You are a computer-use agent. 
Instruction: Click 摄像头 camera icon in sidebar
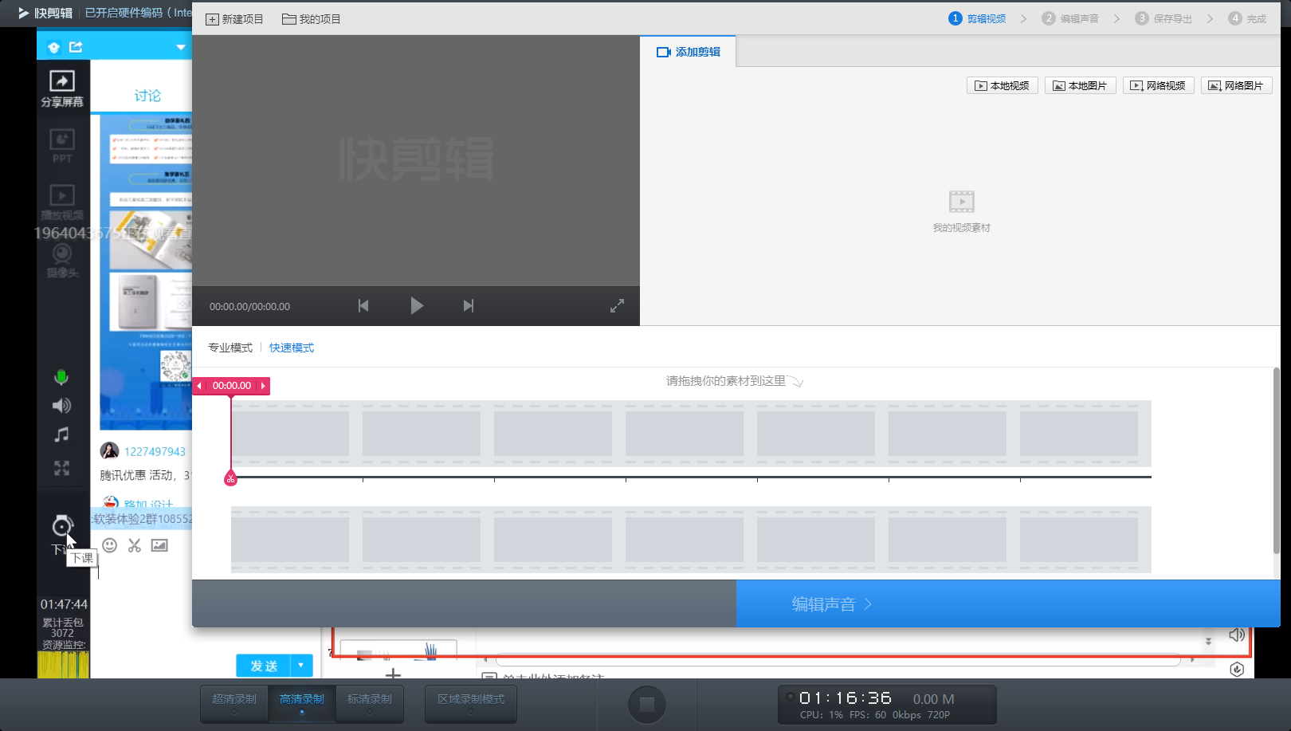tap(62, 261)
